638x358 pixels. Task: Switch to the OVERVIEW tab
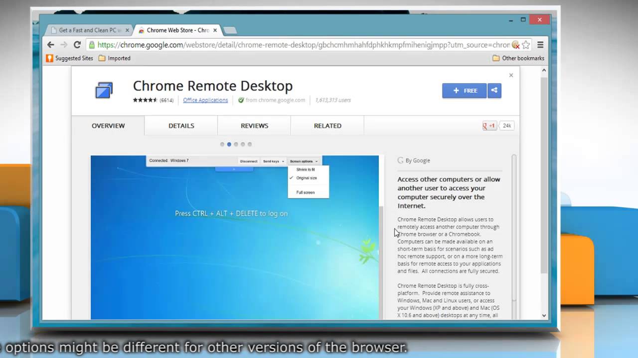point(108,126)
